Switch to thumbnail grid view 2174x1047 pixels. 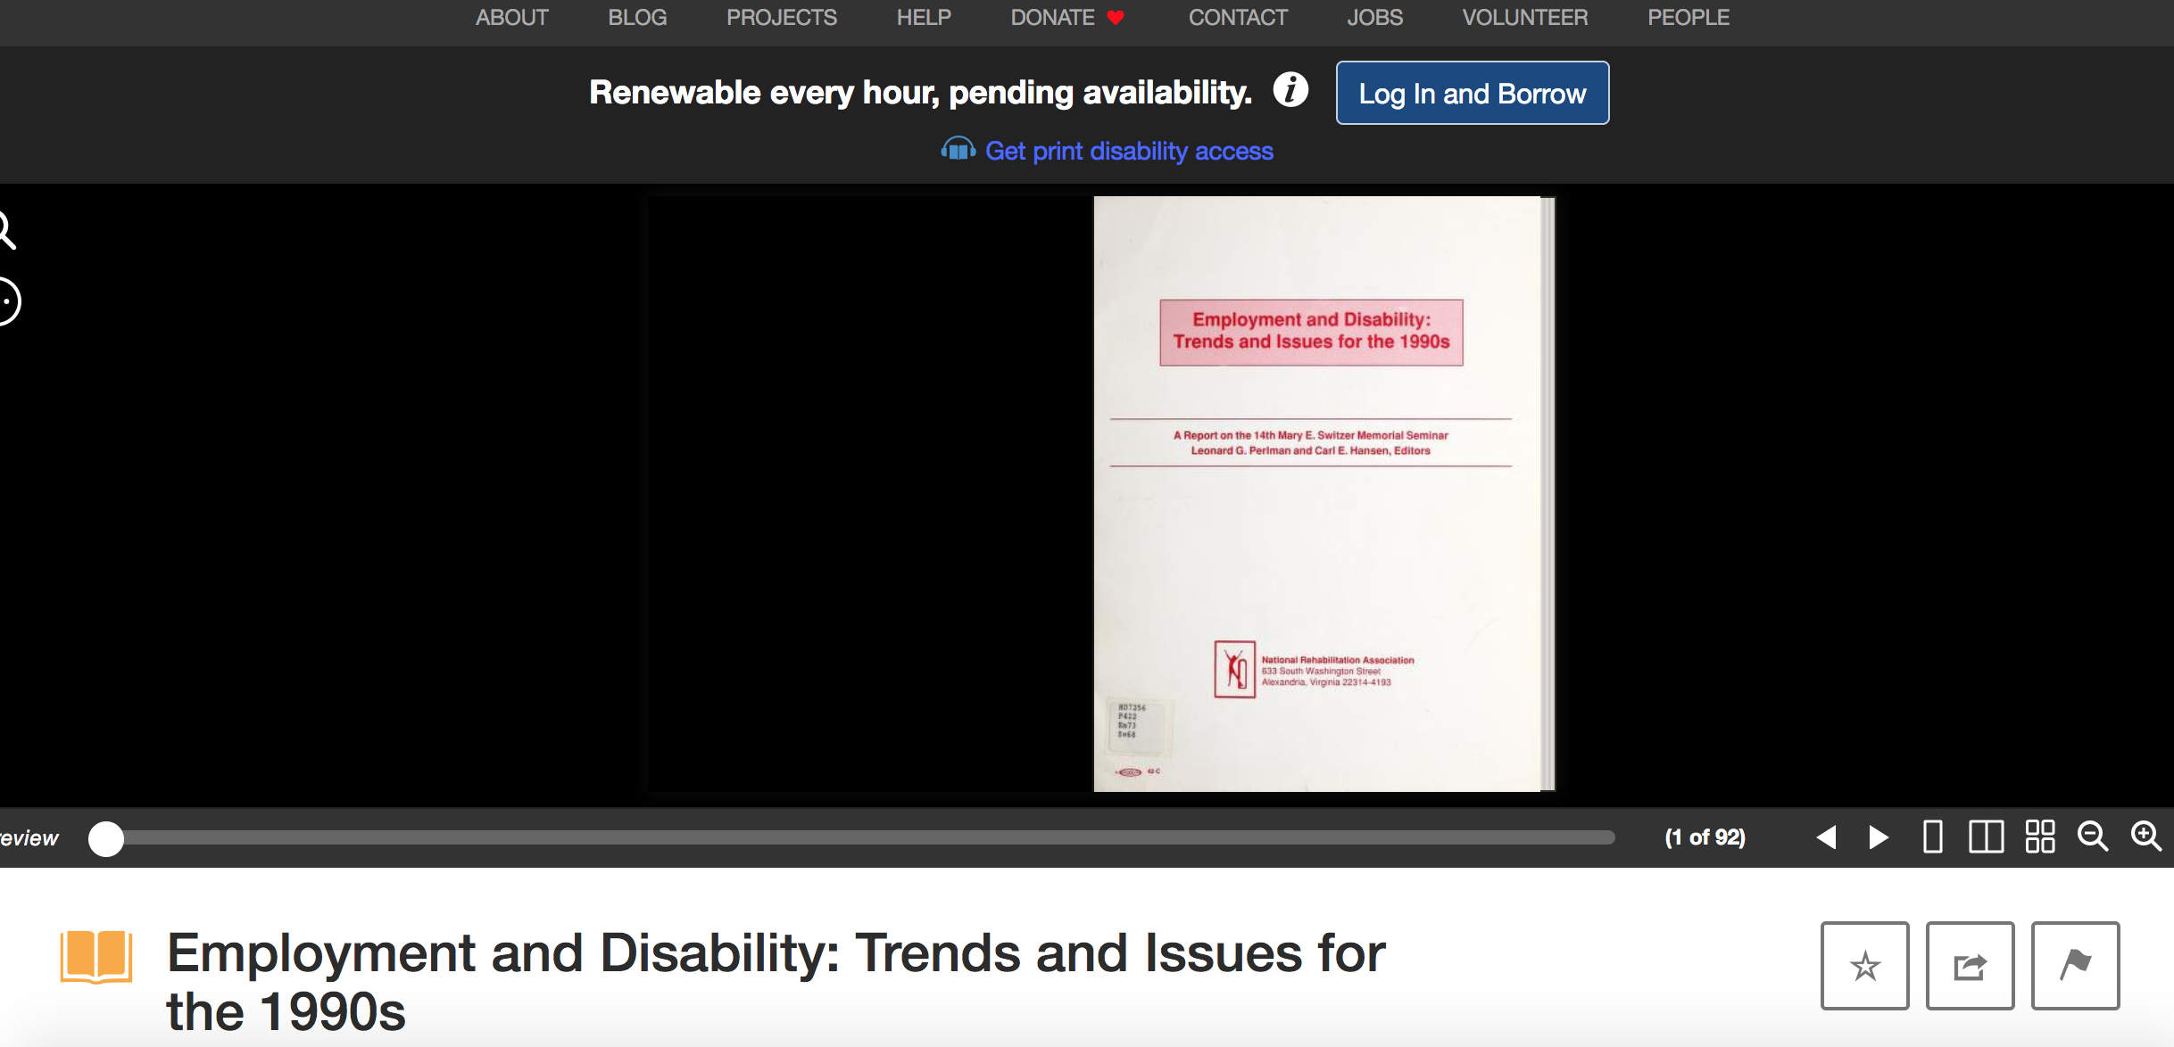click(x=2040, y=837)
